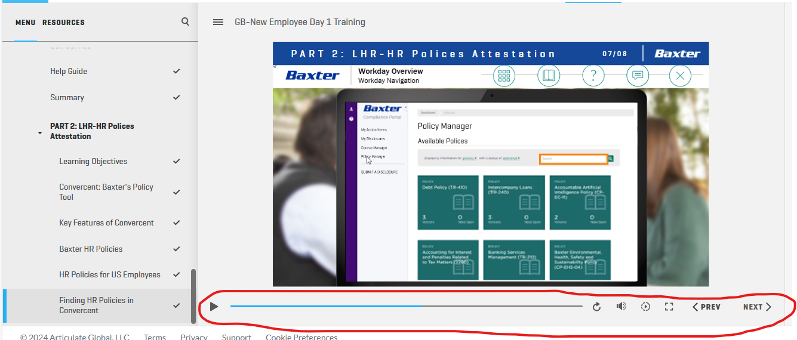Open the Learning Objectives lesson
The image size is (797, 340).
[x=93, y=161]
